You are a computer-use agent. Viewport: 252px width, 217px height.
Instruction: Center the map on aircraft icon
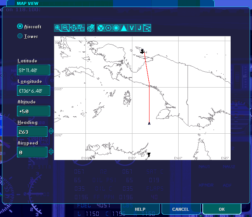[73, 28]
